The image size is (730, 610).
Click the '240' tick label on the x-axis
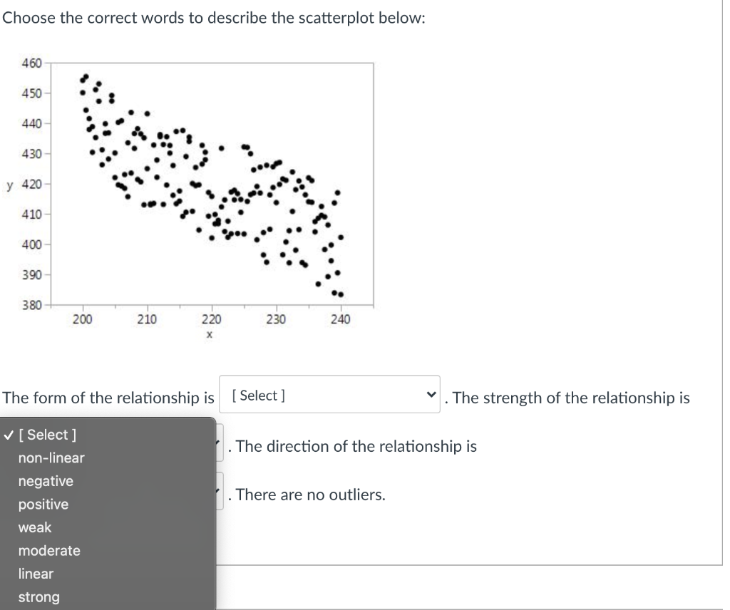[x=342, y=319]
